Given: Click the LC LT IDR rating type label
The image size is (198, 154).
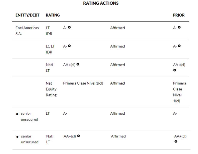Looking at the screenshot, I should tap(50, 49).
